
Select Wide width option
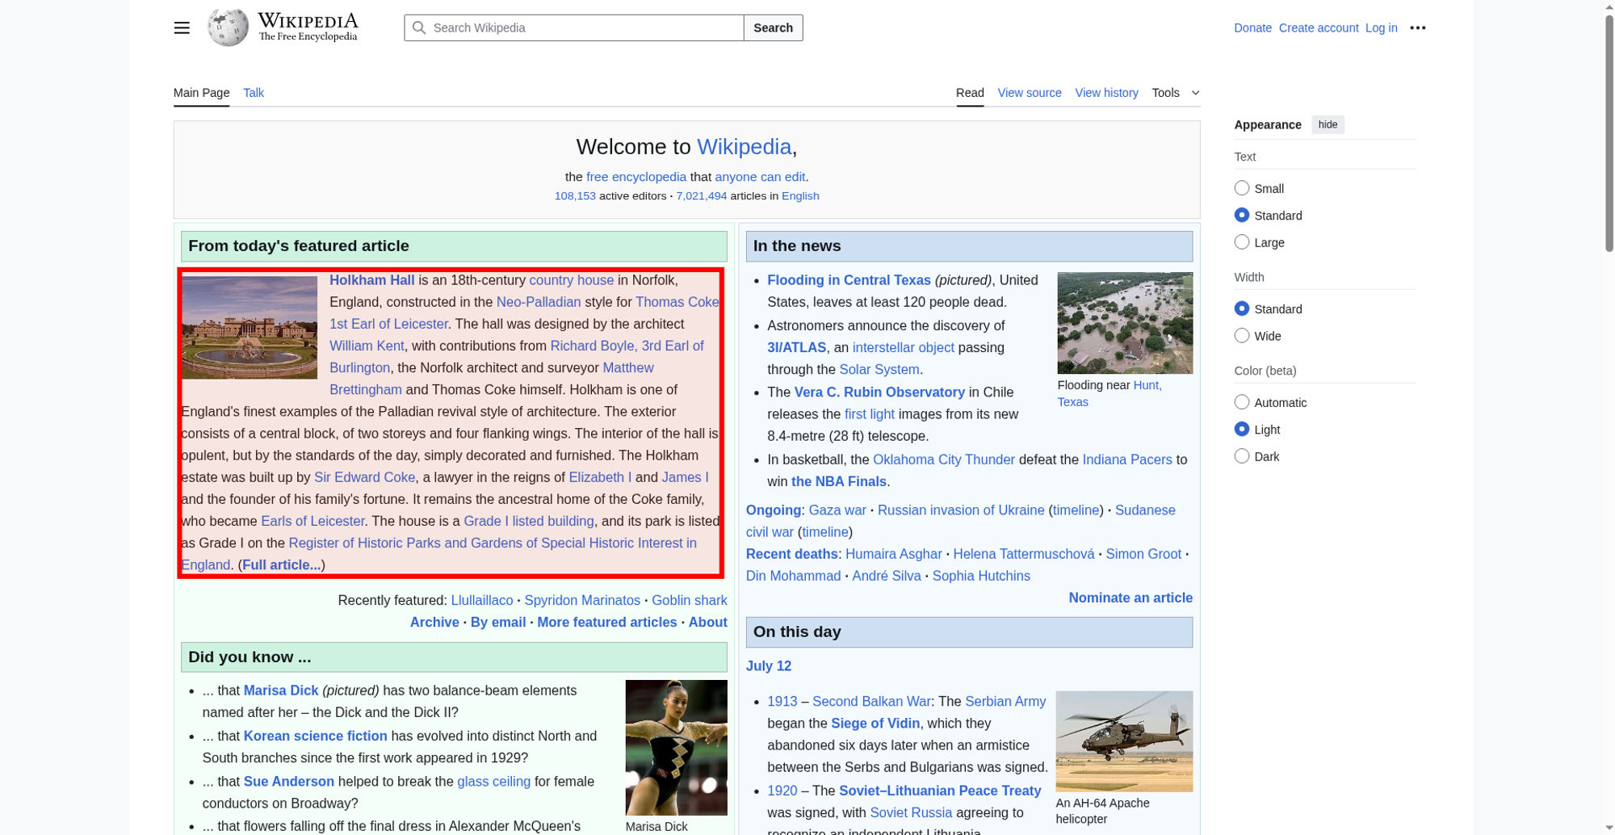coord(1242,336)
